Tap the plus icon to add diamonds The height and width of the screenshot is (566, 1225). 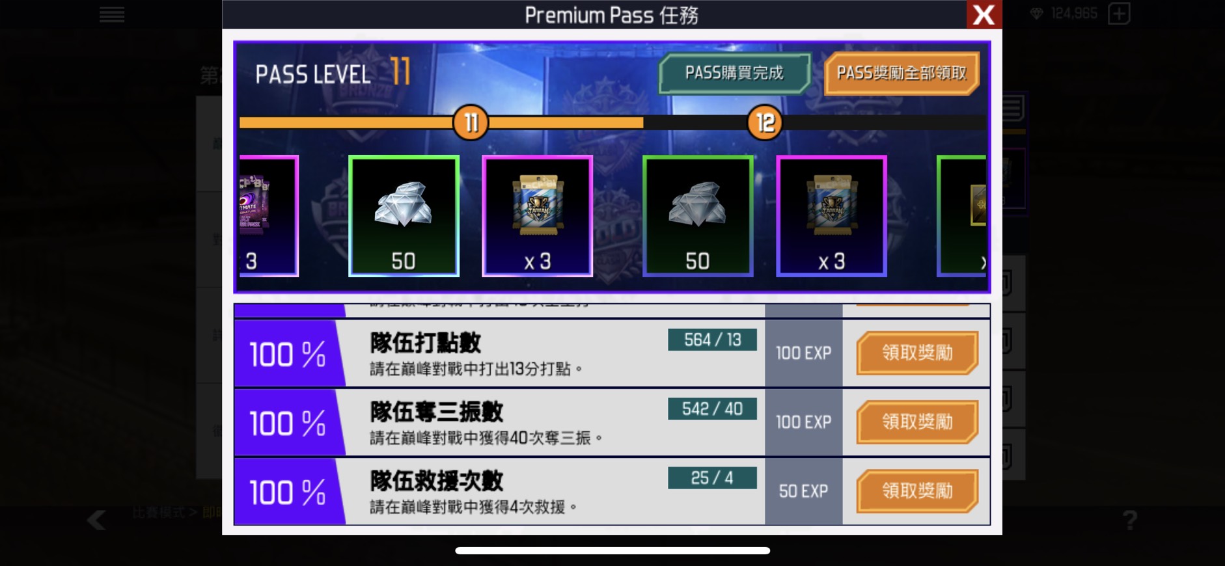pos(1119,14)
